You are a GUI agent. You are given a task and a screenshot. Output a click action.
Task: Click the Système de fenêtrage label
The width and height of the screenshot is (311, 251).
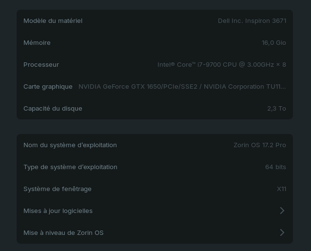pos(58,189)
